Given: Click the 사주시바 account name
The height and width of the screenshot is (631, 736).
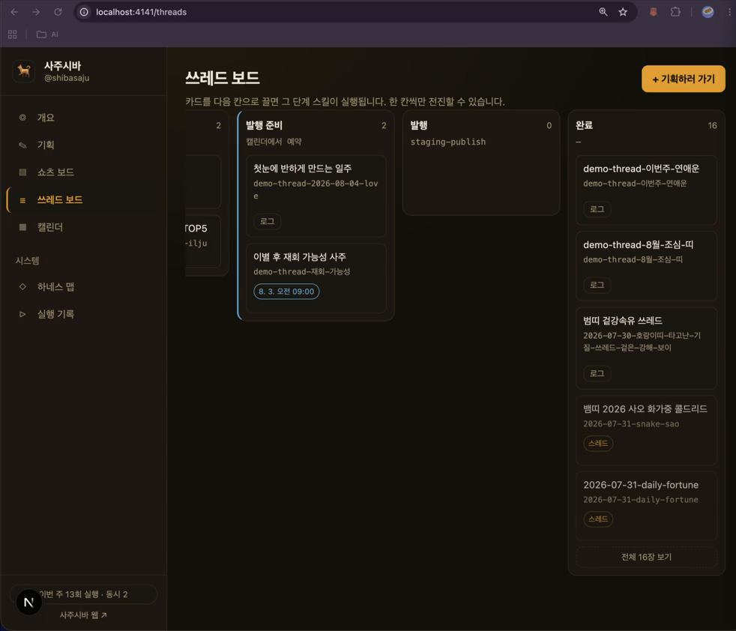Looking at the screenshot, I should click(62, 66).
